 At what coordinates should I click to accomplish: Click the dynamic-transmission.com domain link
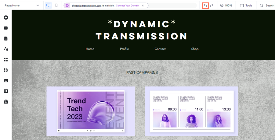pos(87,5)
